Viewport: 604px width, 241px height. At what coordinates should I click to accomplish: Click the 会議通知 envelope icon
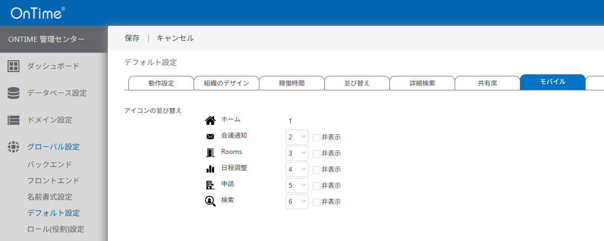pos(210,137)
